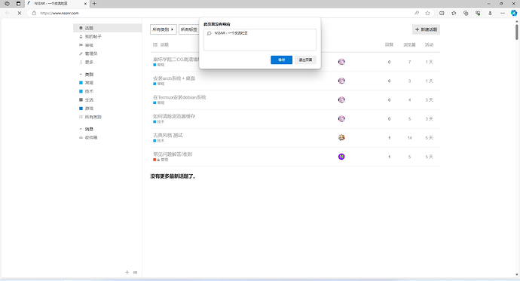Sort topics by 回复 column header
520x281 pixels.
pos(390,44)
